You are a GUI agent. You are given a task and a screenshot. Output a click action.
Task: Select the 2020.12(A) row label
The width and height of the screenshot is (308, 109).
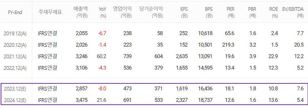(x=15, y=45)
